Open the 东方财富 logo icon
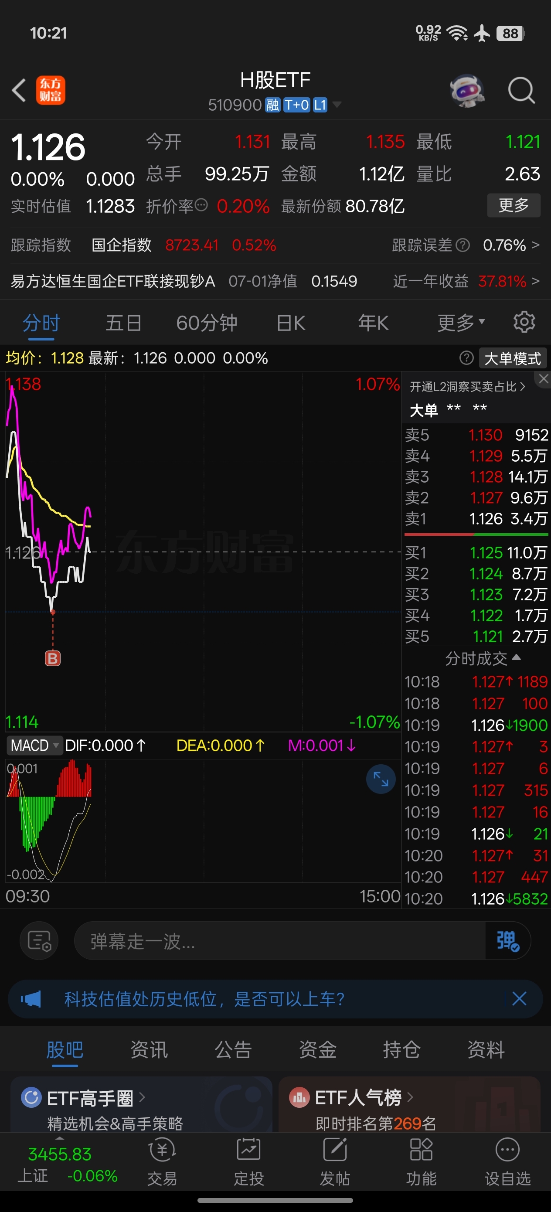This screenshot has width=551, height=1212. [x=50, y=90]
